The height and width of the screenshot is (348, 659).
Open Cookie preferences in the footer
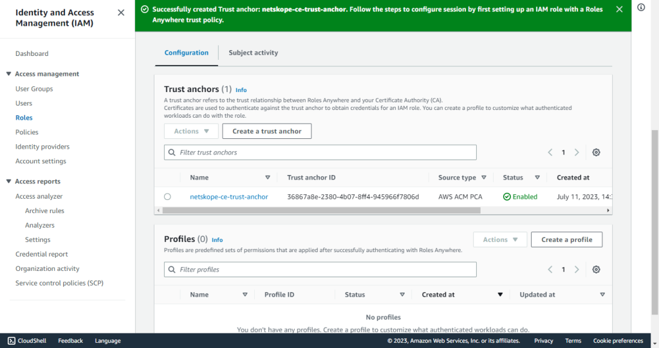[618, 341]
